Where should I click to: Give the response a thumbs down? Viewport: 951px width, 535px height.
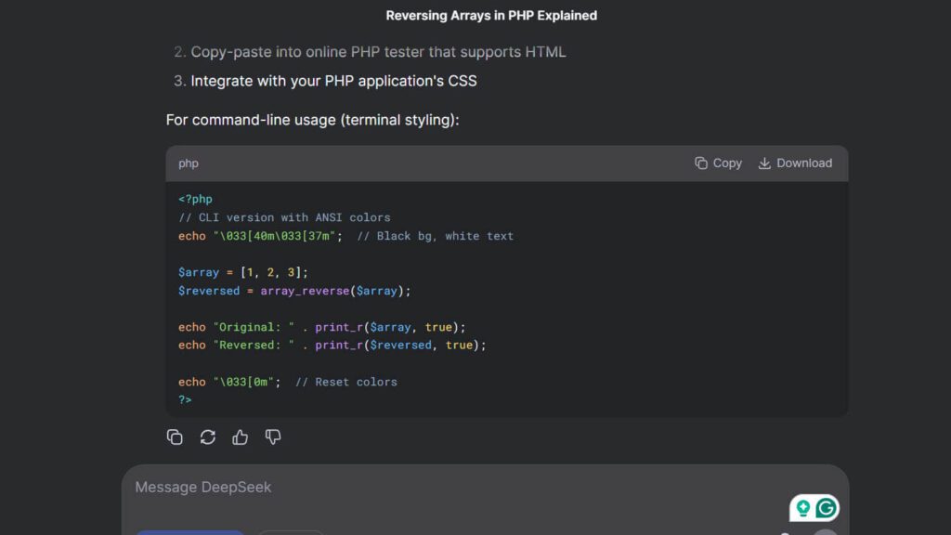(x=273, y=437)
